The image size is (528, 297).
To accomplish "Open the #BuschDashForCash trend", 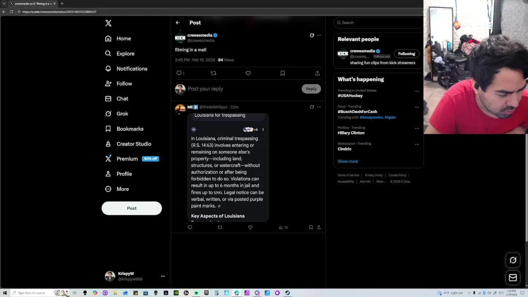I will click(x=357, y=111).
